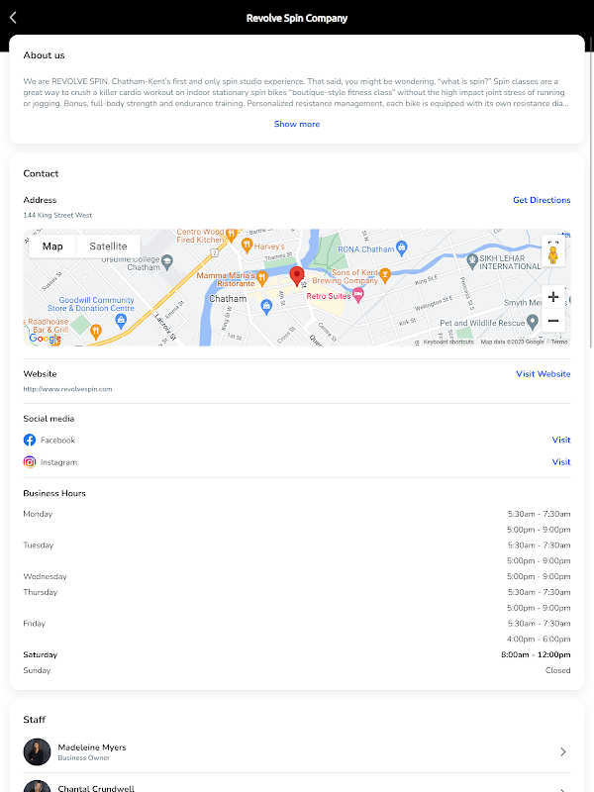
Task: Click the Revolve Spin Company title
Action: (297, 18)
